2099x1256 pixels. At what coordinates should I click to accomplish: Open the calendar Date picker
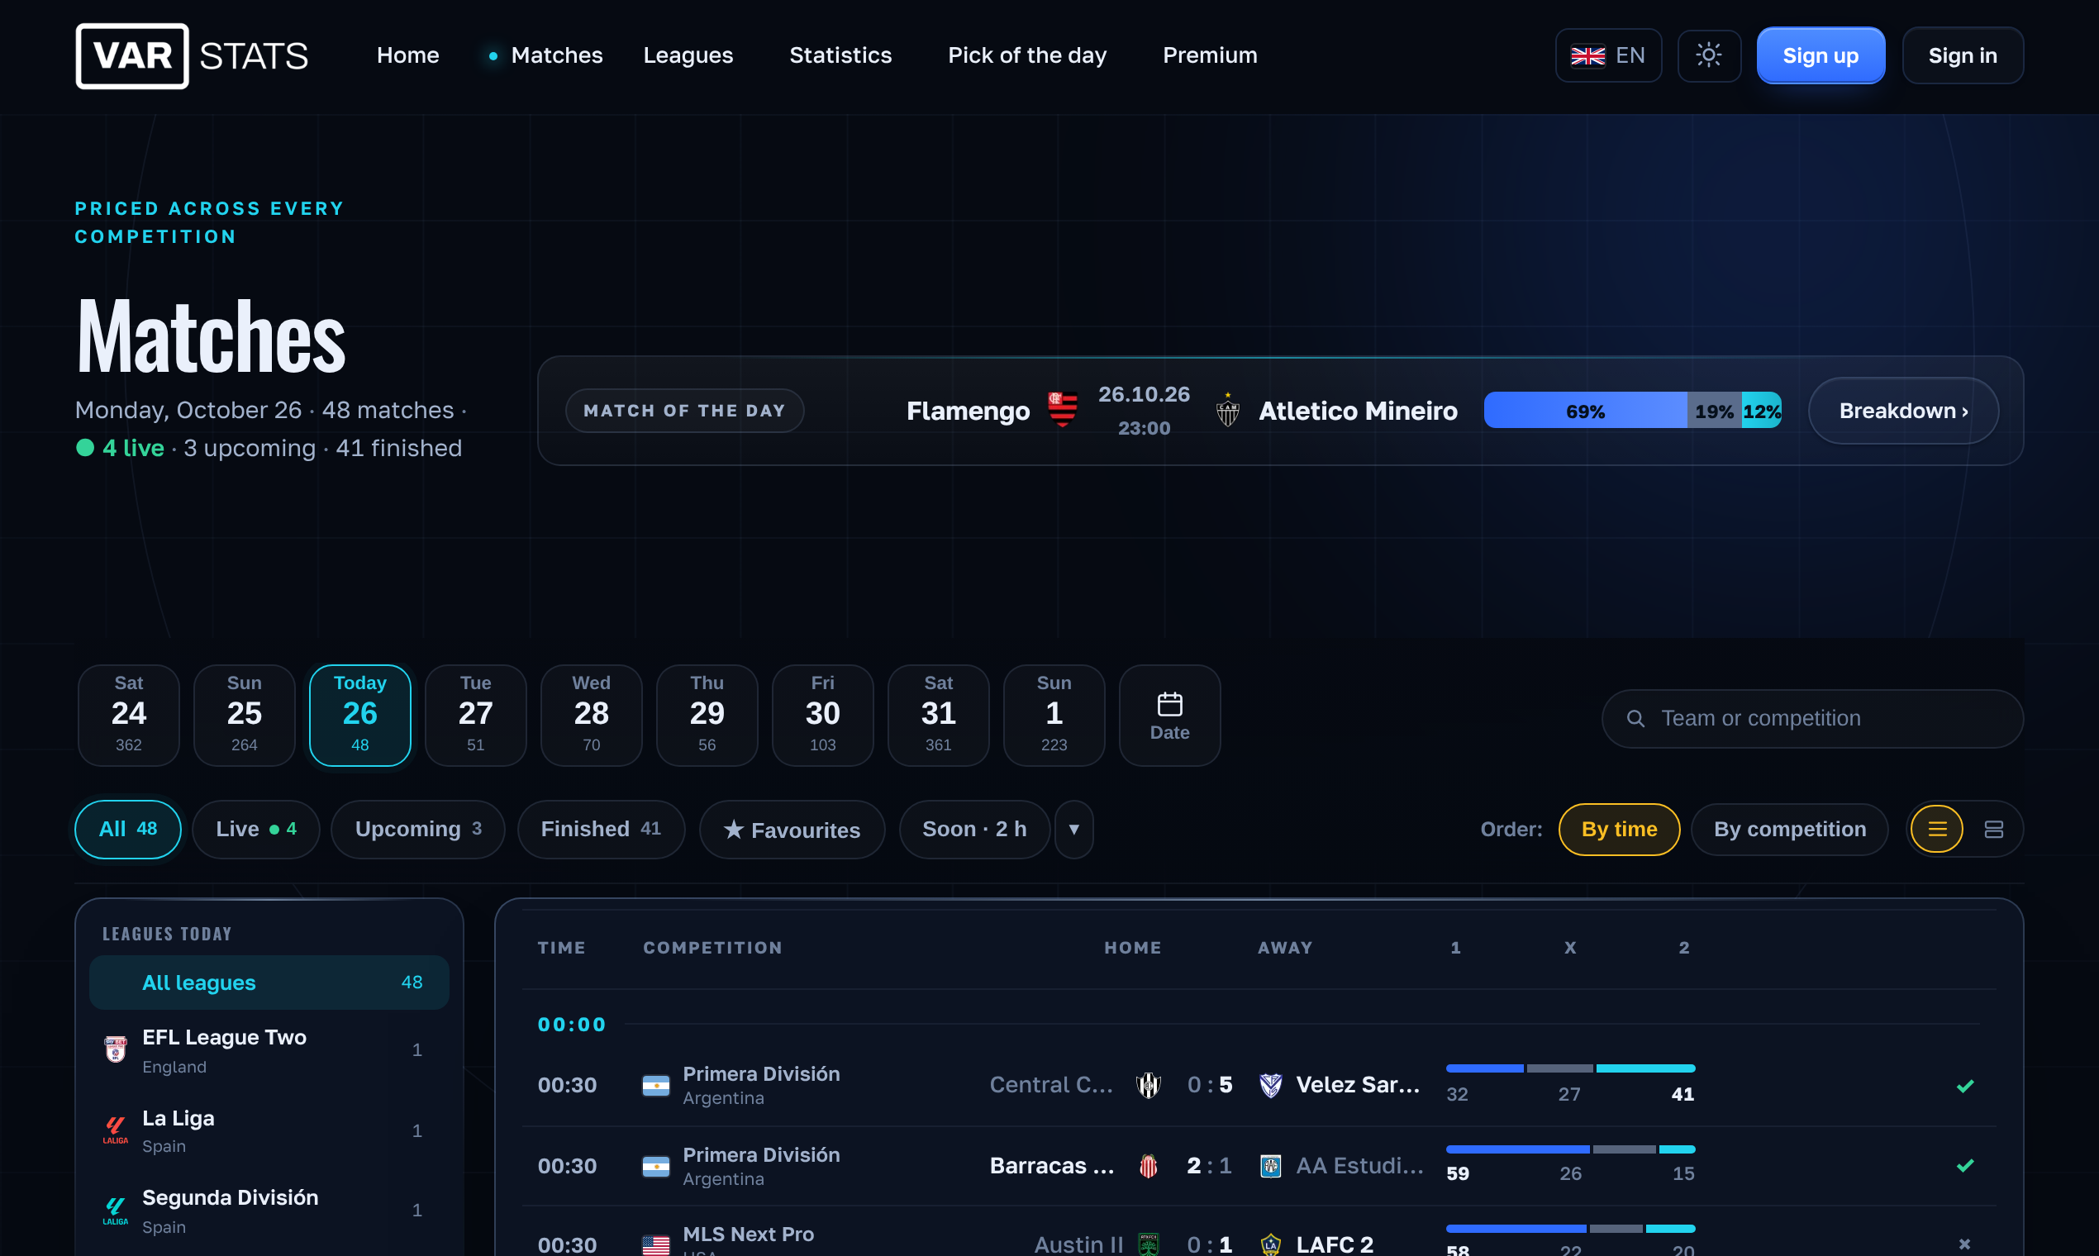click(1168, 715)
